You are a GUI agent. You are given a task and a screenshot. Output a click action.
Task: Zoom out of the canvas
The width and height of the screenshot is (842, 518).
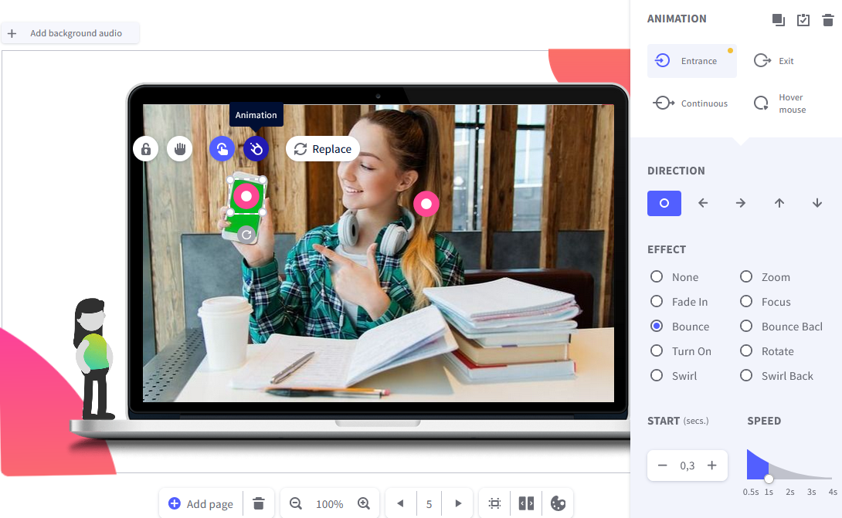pos(295,503)
